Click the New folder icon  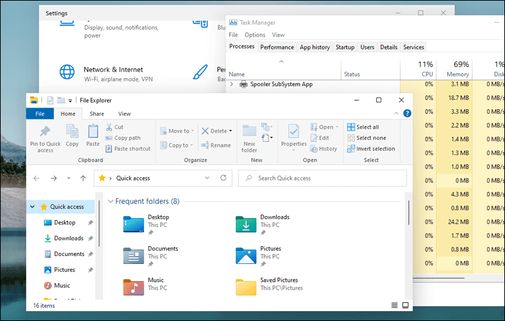(x=249, y=132)
